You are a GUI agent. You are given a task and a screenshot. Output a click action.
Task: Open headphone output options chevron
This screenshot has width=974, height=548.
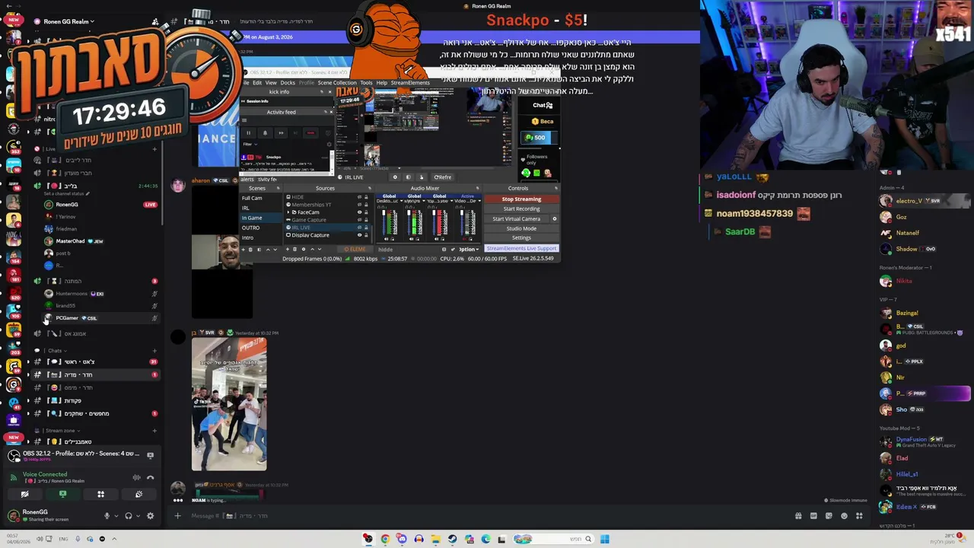138,516
